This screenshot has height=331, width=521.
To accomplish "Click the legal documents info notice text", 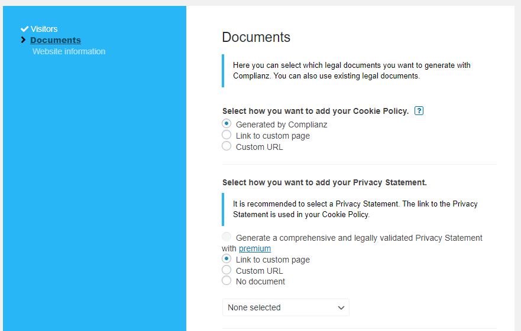I will pyautogui.click(x=351, y=70).
